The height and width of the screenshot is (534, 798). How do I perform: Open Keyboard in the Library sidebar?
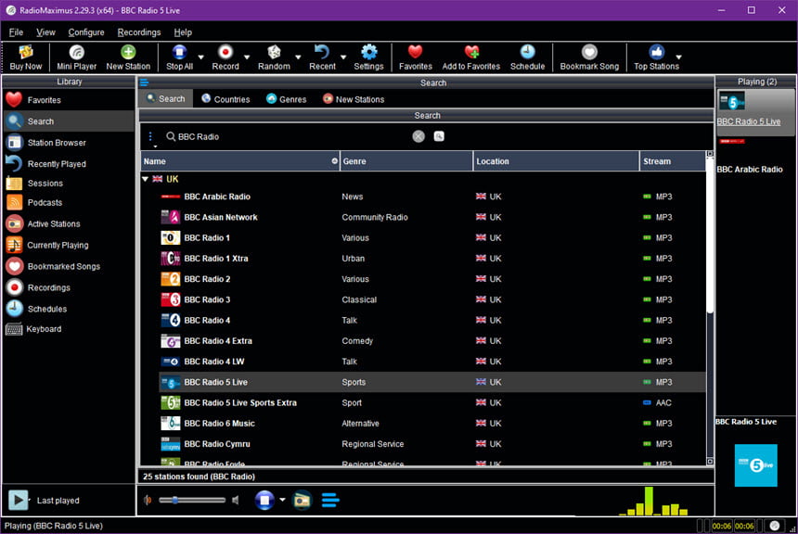(x=69, y=329)
